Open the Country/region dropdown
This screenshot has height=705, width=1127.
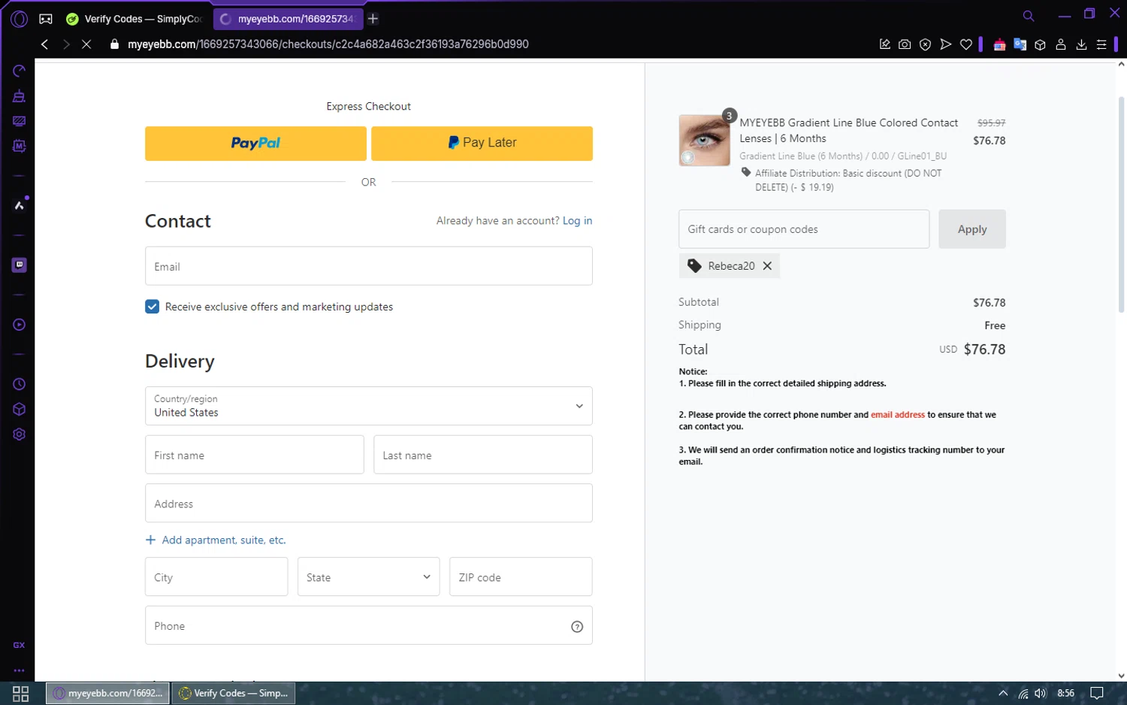(x=368, y=406)
